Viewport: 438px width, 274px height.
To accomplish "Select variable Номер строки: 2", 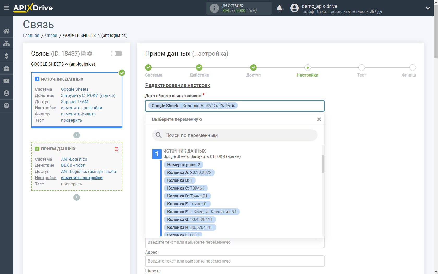I will coord(184,165).
